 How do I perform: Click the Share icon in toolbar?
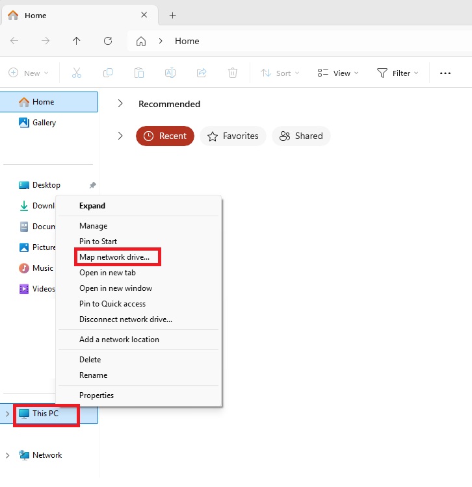(202, 73)
